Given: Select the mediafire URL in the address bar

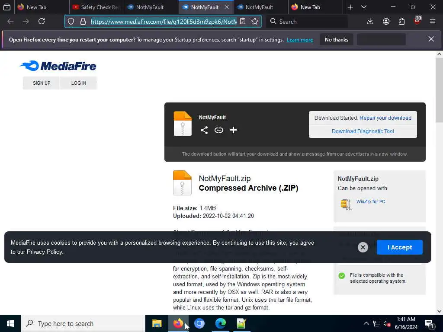Looking at the screenshot, I should 164,22.
